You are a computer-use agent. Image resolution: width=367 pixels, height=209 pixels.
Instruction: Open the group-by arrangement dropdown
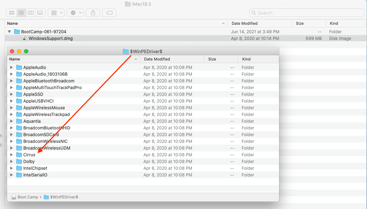[x=56, y=13]
